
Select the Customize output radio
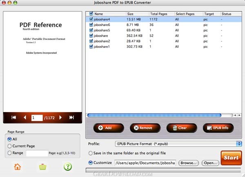[91, 163]
